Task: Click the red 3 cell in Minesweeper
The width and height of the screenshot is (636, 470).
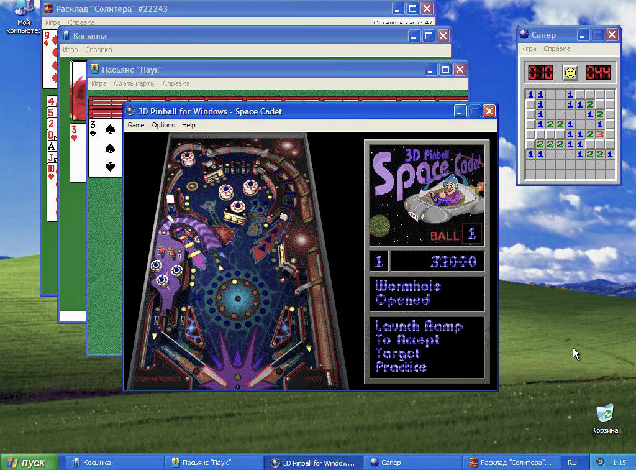Action: [x=600, y=134]
